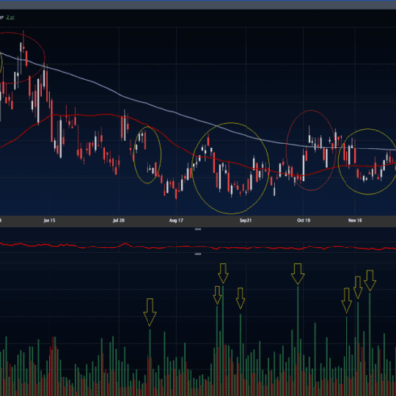396x396 pixels.
Task: Select the Sep 21 date label
Action: coord(246,220)
